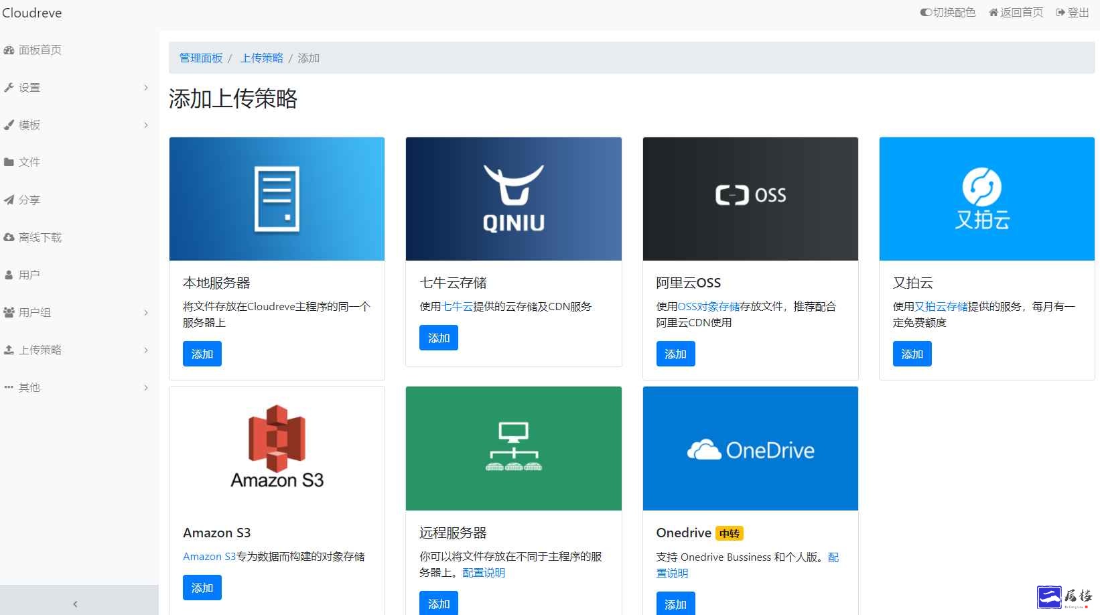This screenshot has height=615, width=1100.
Task: Click the home icon for 返回首页
Action: (x=993, y=13)
